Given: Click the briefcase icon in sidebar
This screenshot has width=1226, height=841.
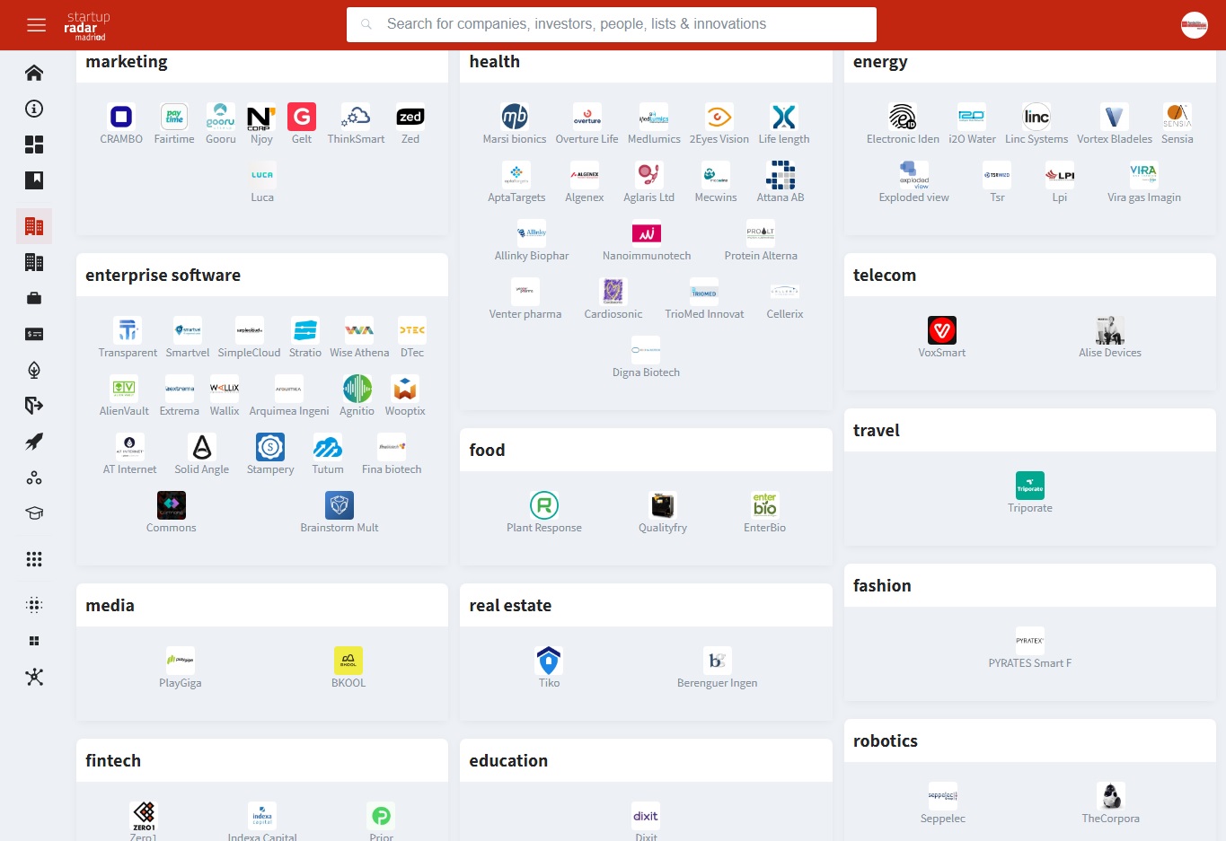Looking at the screenshot, I should tap(34, 298).
